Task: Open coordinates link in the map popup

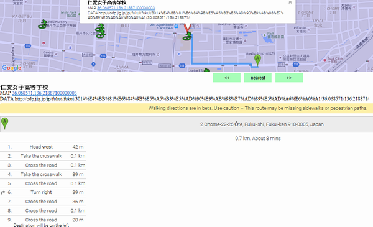Action: (x=126, y=8)
